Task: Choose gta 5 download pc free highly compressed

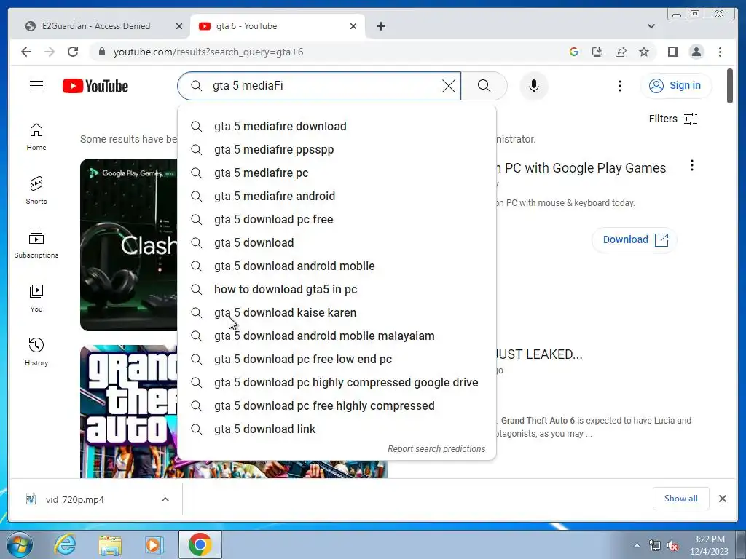Action: pos(337,405)
